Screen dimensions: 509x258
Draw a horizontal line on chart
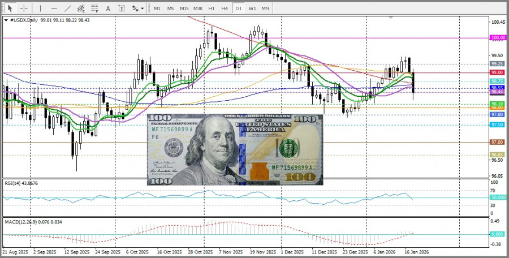tap(54, 8)
